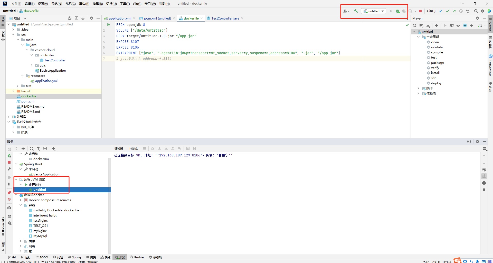
Task: Open TODO tool window button
Action: (x=42, y=257)
